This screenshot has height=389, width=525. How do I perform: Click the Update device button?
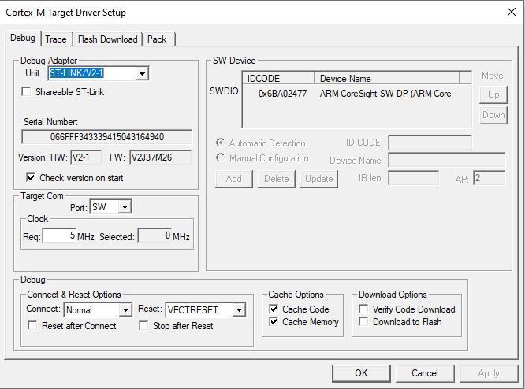[x=318, y=179]
